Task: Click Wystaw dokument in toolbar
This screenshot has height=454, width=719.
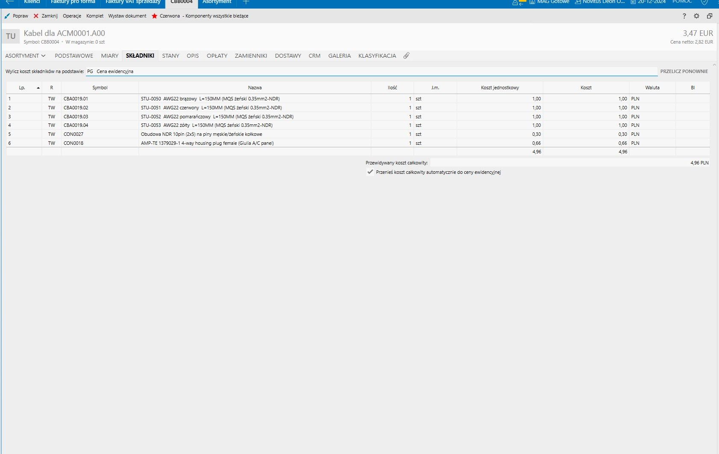Action: 127,16
